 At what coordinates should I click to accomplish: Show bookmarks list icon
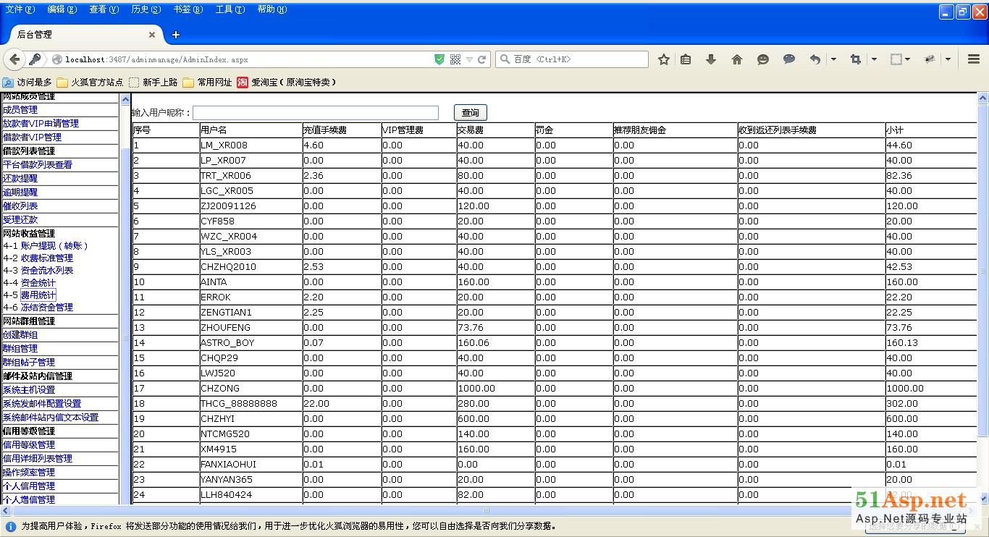[x=686, y=59]
